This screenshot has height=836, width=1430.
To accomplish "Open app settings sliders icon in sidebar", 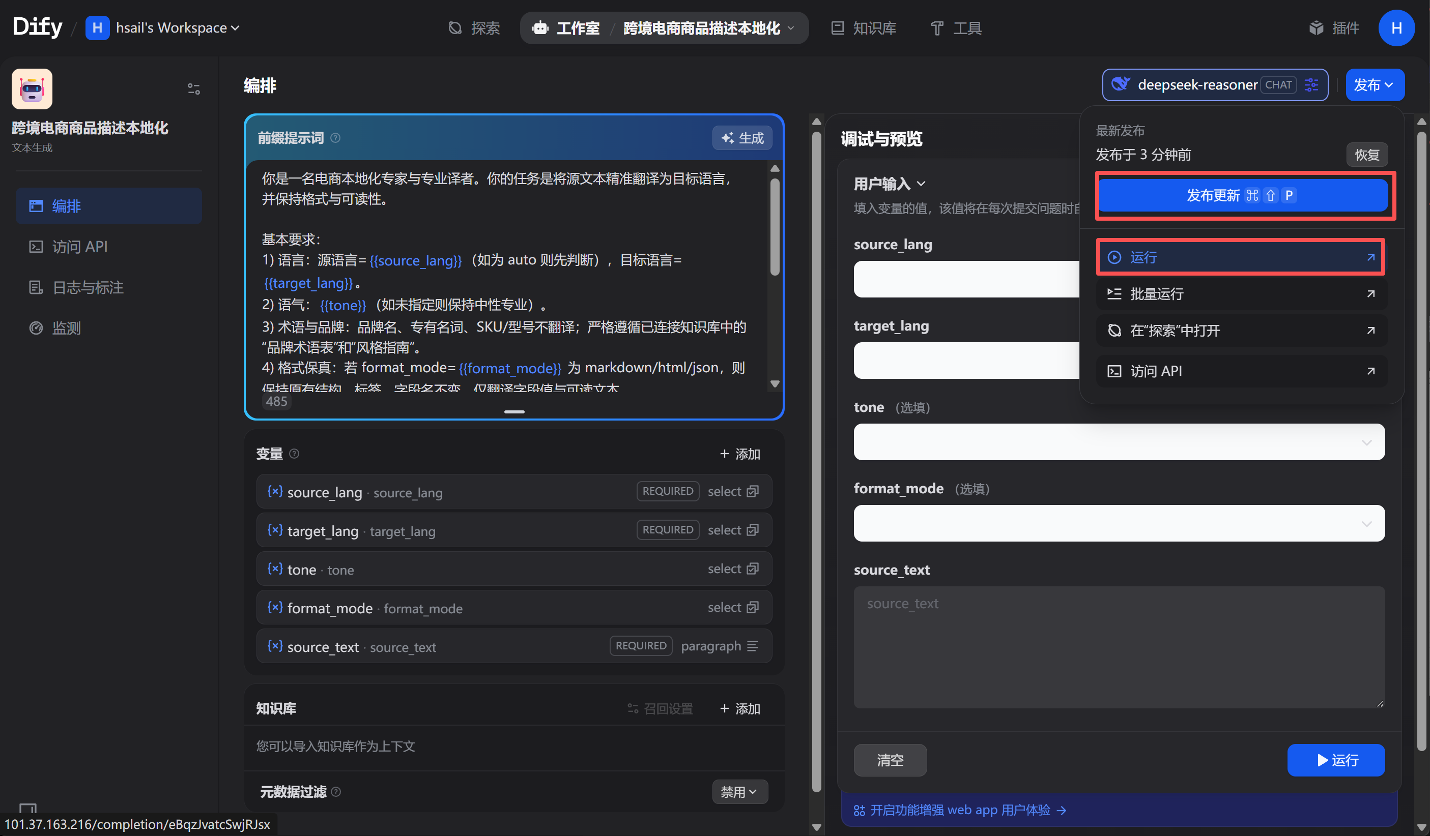I will [x=193, y=89].
